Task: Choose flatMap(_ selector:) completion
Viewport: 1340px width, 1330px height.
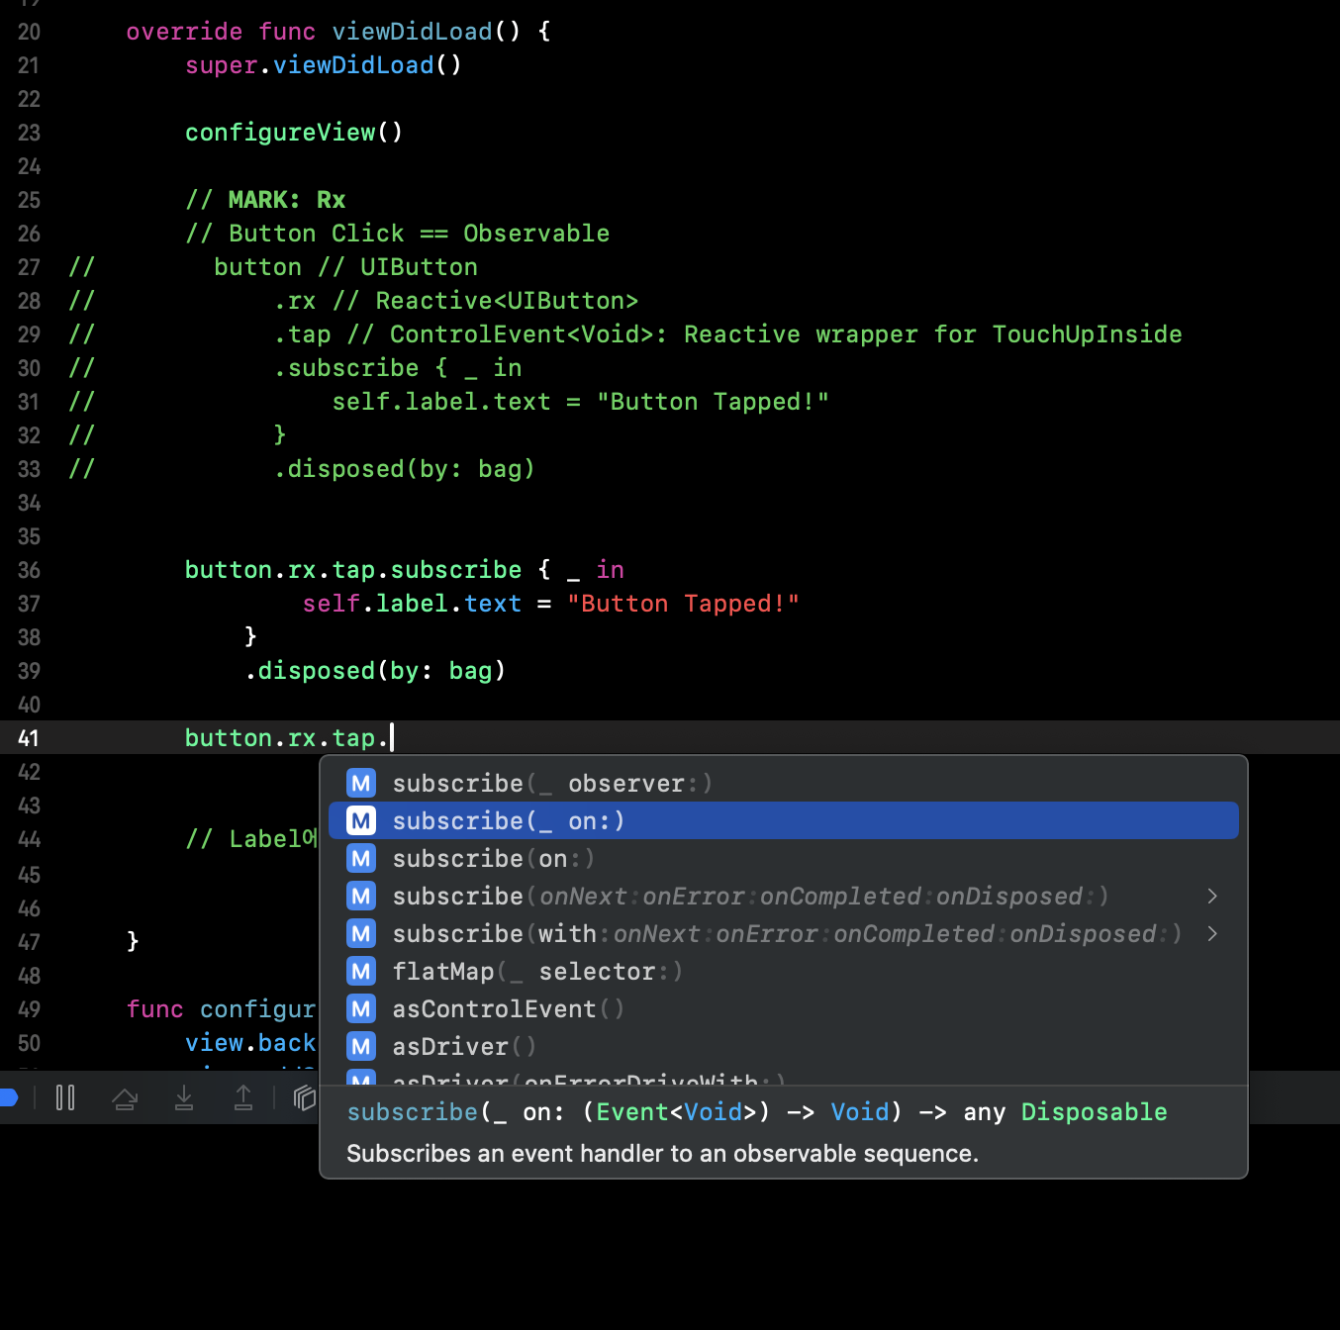Action: (x=784, y=972)
